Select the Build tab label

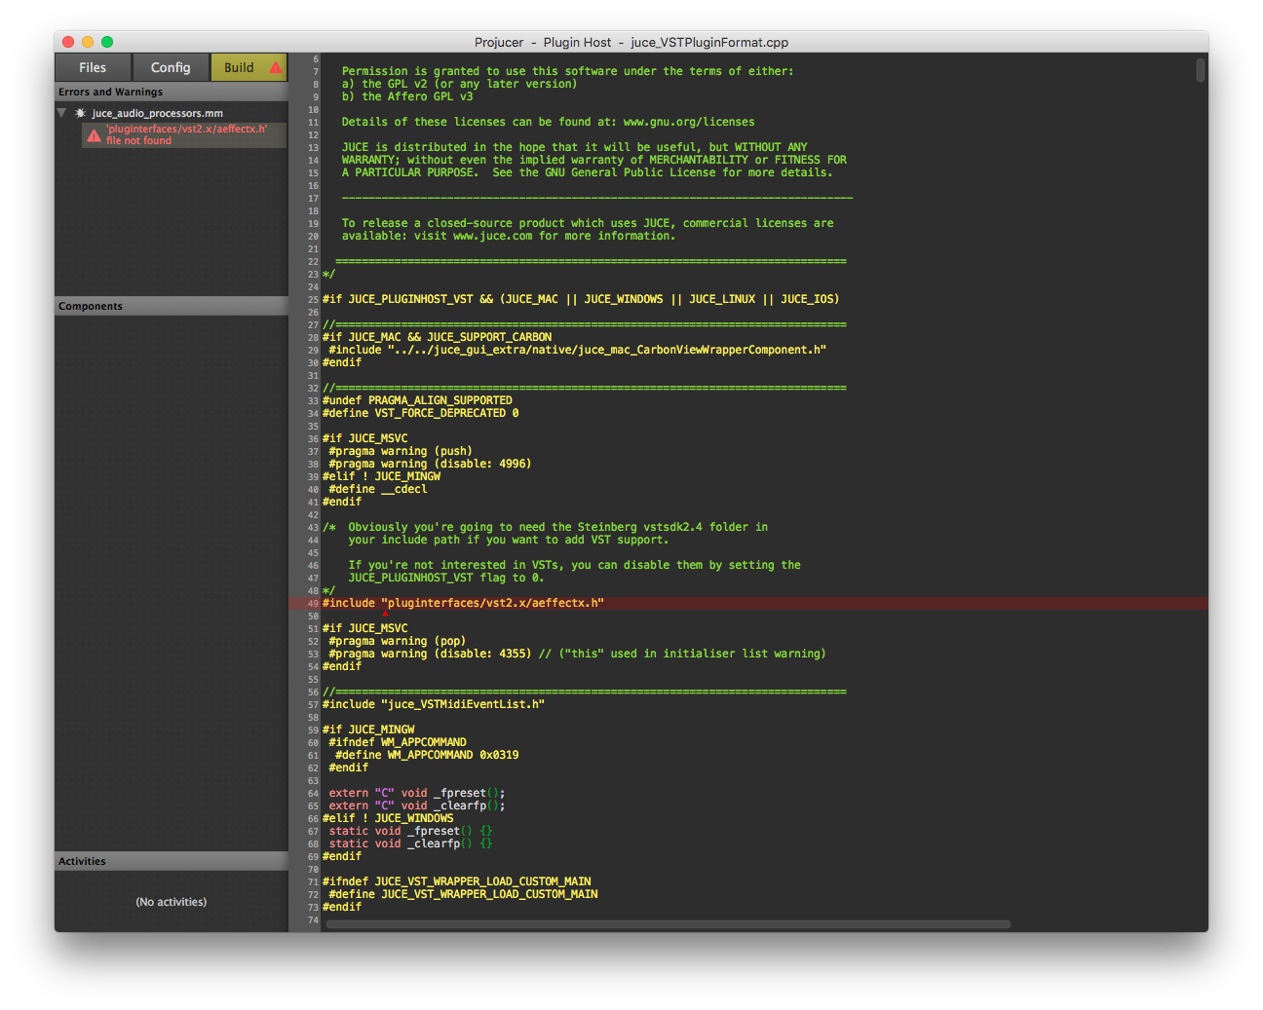(239, 67)
